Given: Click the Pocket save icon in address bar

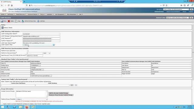Looking at the screenshot, I should point(164,5).
